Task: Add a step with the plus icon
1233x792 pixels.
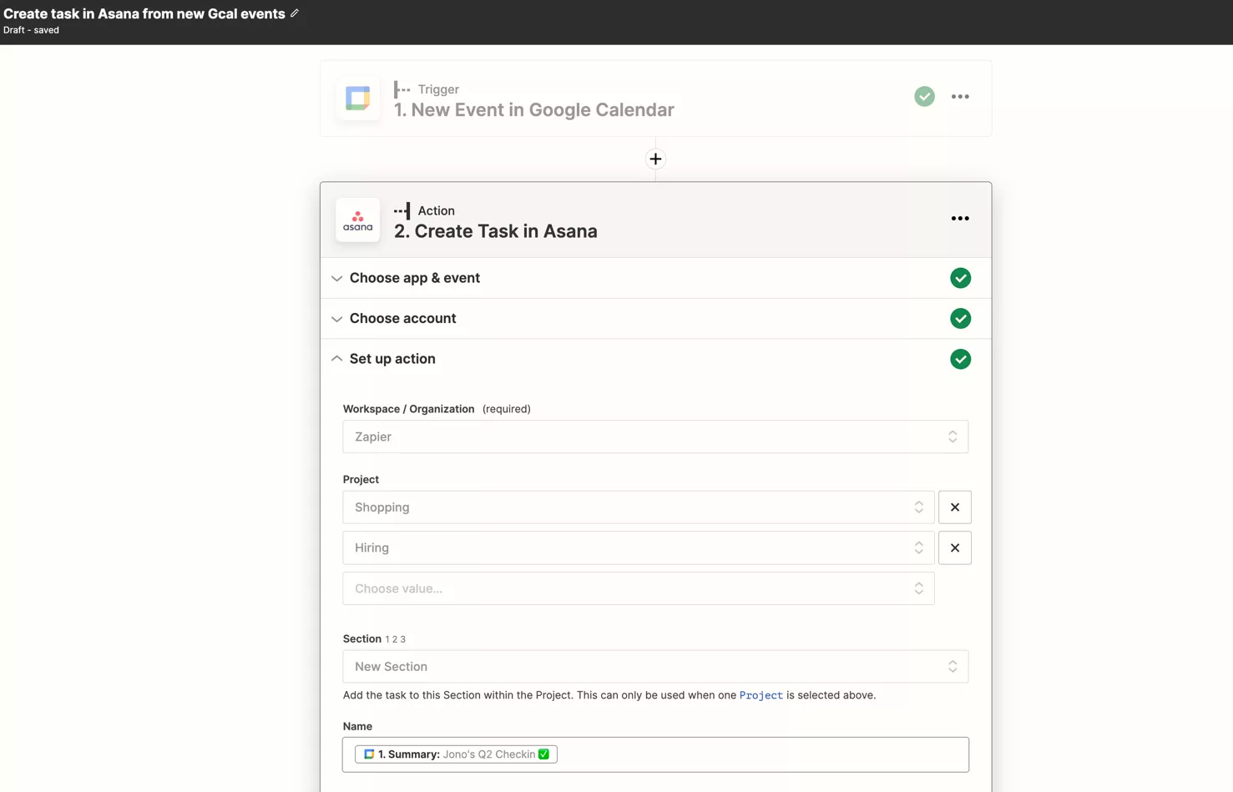Action: click(655, 159)
